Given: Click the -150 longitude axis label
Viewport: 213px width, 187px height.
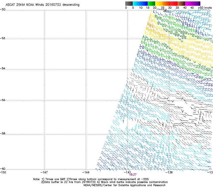Looking at the screenshot, I should 3,172.
